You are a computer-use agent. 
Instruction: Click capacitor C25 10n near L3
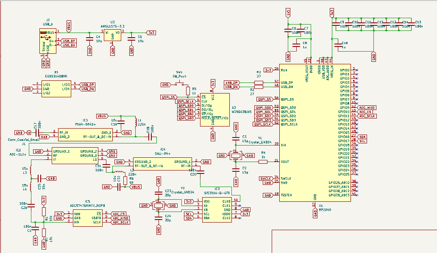click(x=39, y=179)
